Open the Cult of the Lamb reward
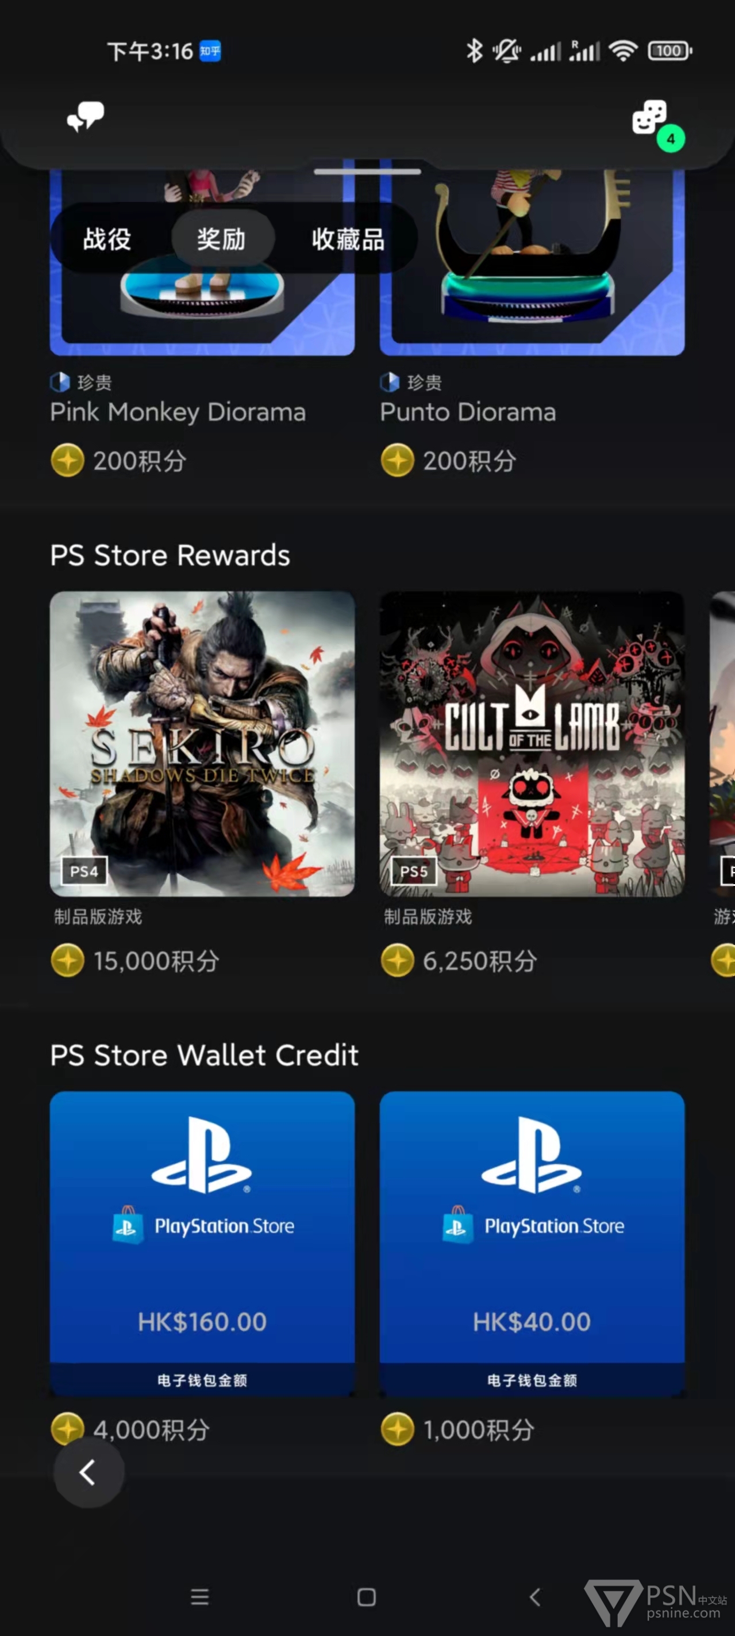 click(532, 744)
